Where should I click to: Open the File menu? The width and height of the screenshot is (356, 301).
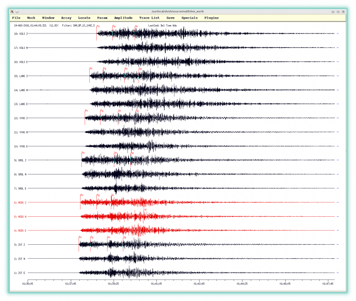[x=16, y=18]
